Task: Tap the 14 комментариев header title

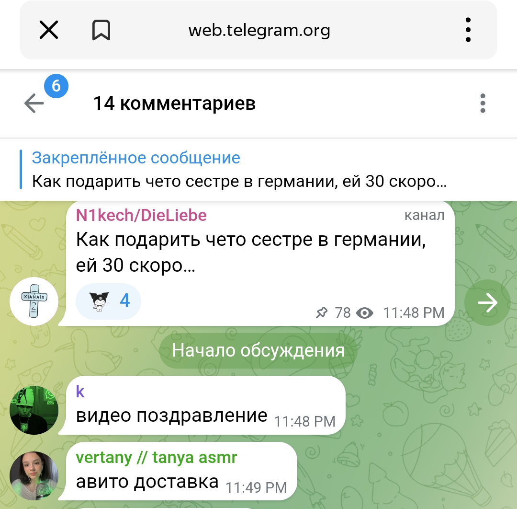Action: [174, 104]
